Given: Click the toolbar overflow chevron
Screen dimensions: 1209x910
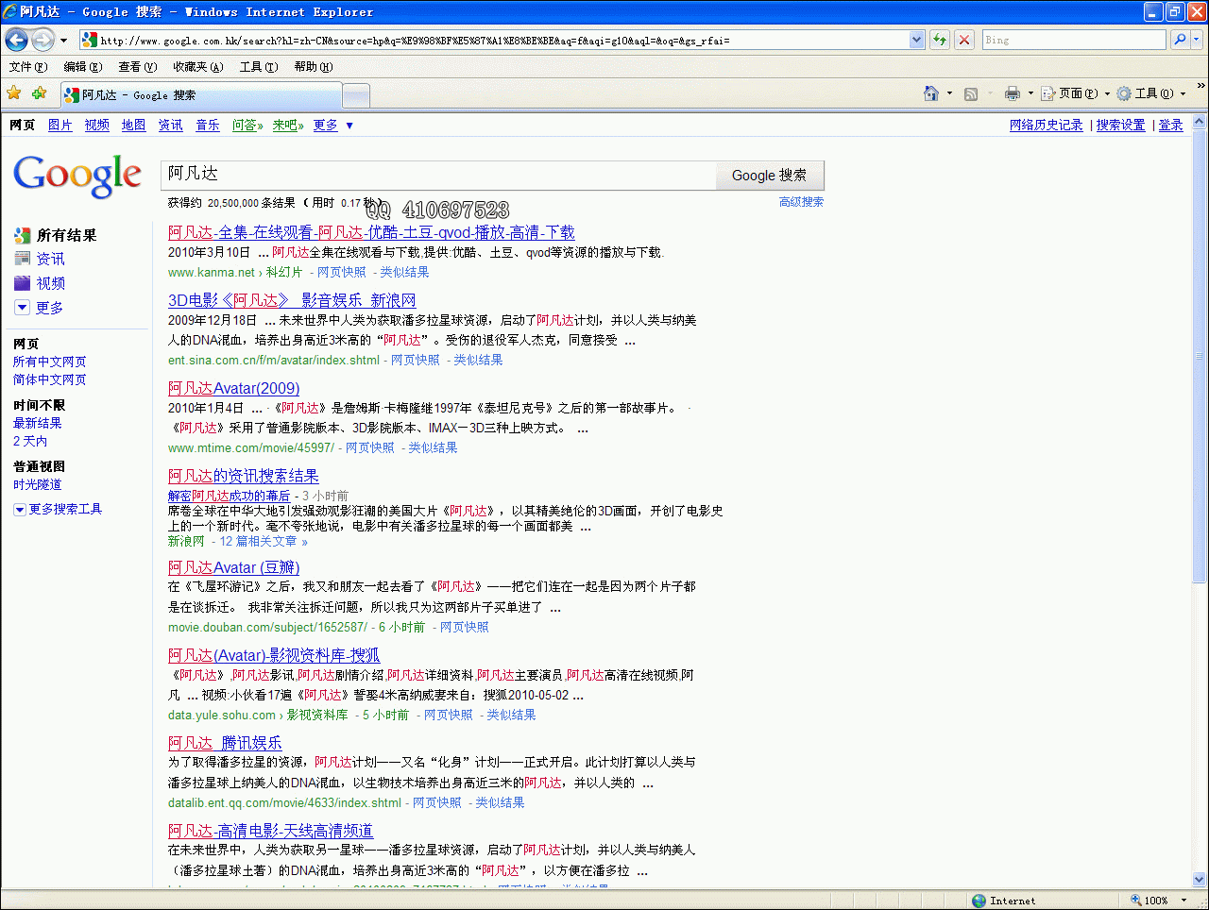Looking at the screenshot, I should tap(1200, 87).
